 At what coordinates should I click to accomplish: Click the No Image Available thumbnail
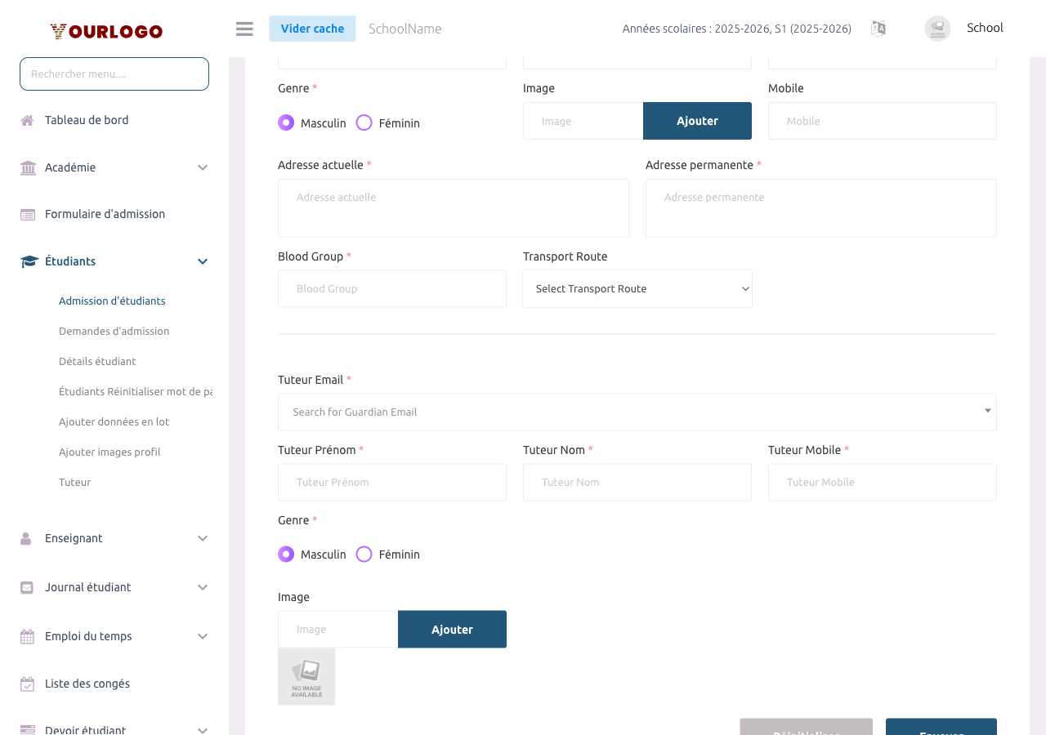306,676
